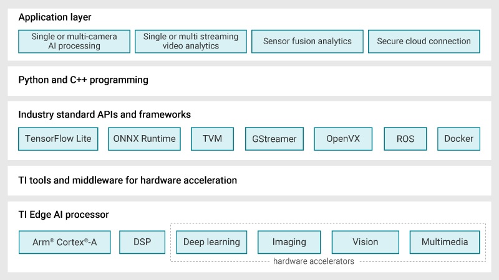Image resolution: width=499 pixels, height=280 pixels.
Task: Click the ROS framework box
Action: click(x=405, y=138)
